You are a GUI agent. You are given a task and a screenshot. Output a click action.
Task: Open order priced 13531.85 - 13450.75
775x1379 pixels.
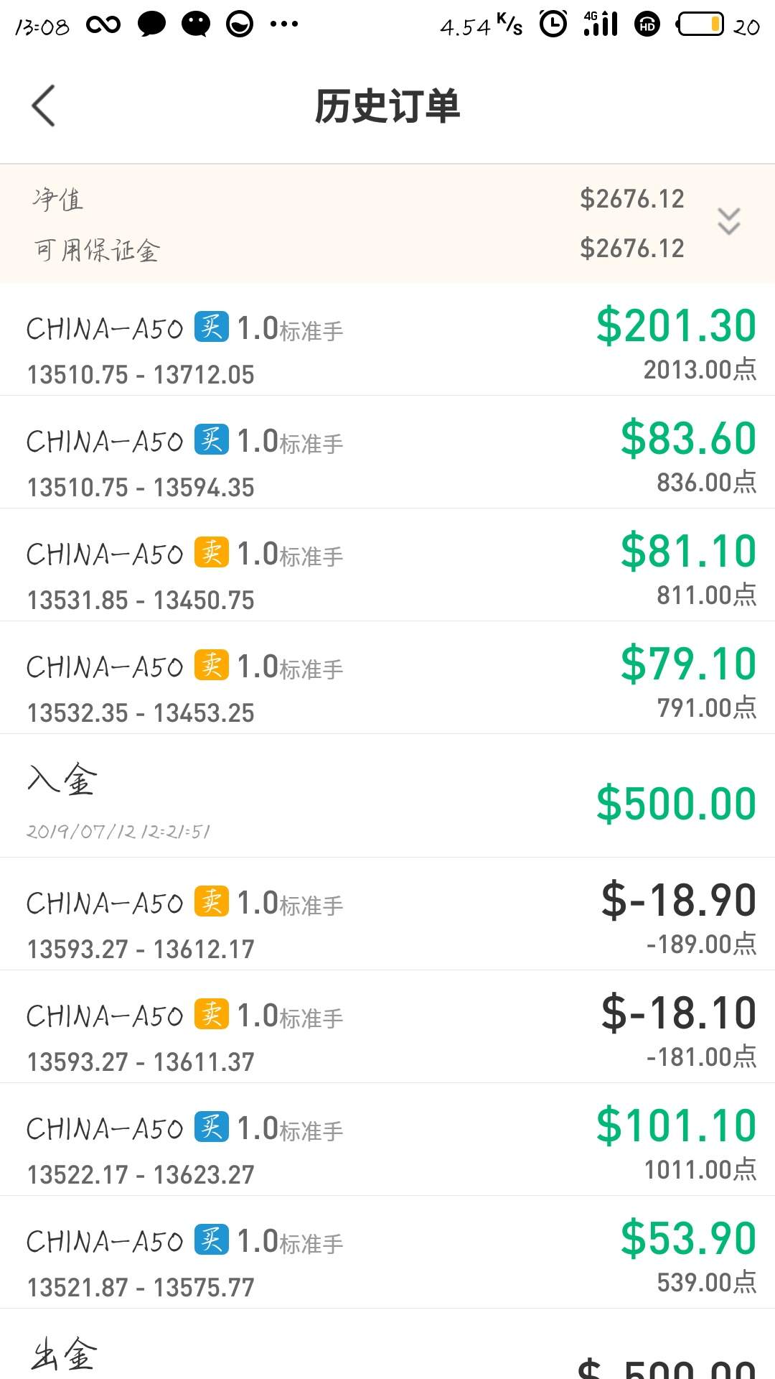pos(141,600)
